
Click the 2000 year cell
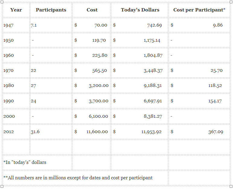pos(16,116)
